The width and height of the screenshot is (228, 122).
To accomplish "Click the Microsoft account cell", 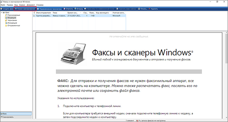I will click(116, 16).
